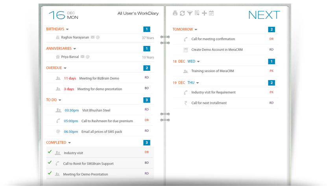This screenshot has width=327, height=186.
Task: Open Raghav Narayanan birthday entry
Action: click(75, 37)
